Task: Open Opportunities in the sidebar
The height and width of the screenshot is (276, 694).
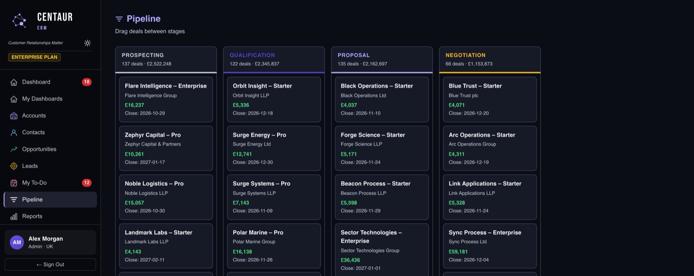Action: (50, 149)
